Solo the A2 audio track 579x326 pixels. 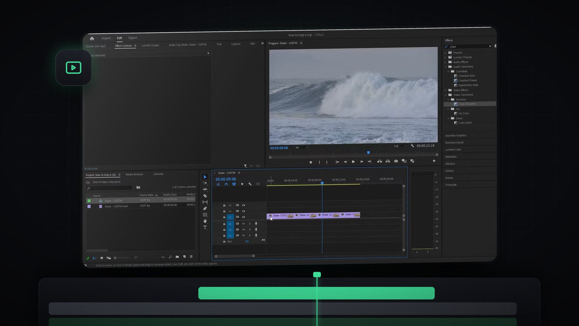pyautogui.click(x=250, y=229)
